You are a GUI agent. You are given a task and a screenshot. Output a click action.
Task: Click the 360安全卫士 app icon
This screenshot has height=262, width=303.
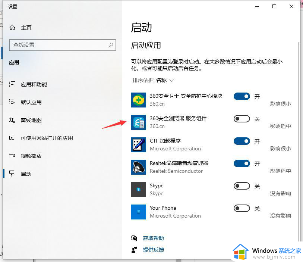click(139, 100)
